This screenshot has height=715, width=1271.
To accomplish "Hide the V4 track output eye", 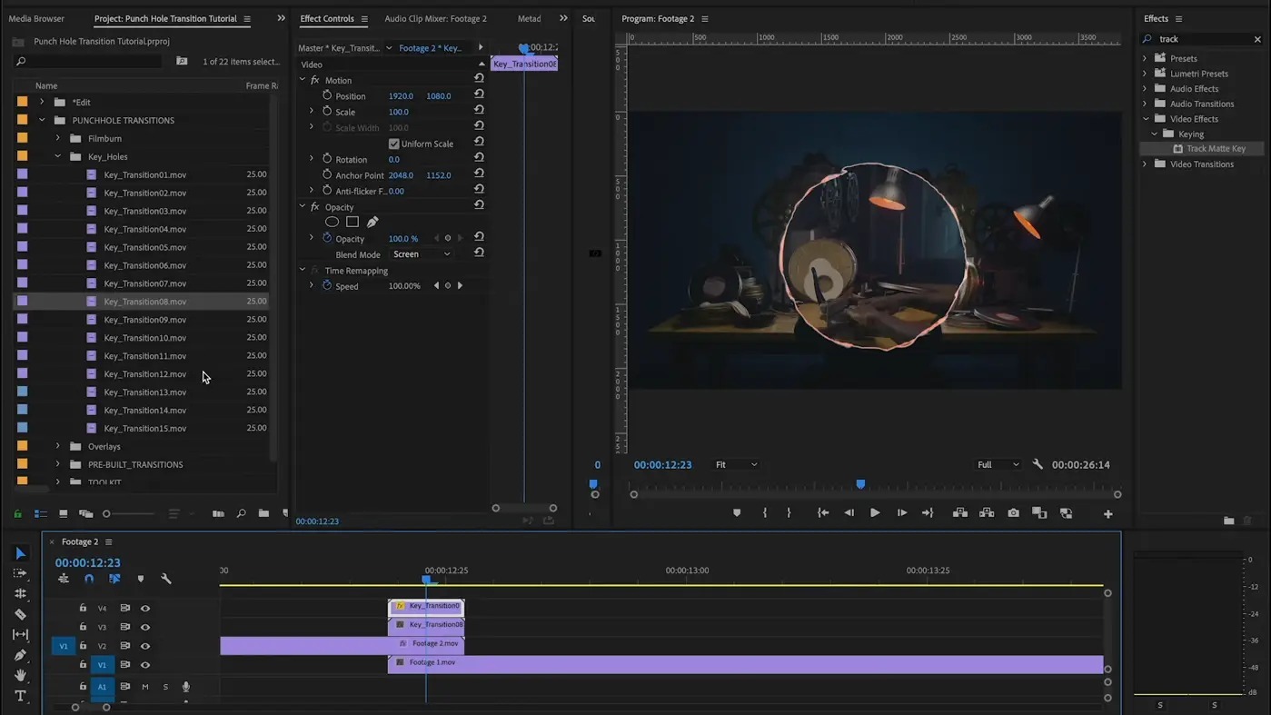I will pyautogui.click(x=145, y=609).
